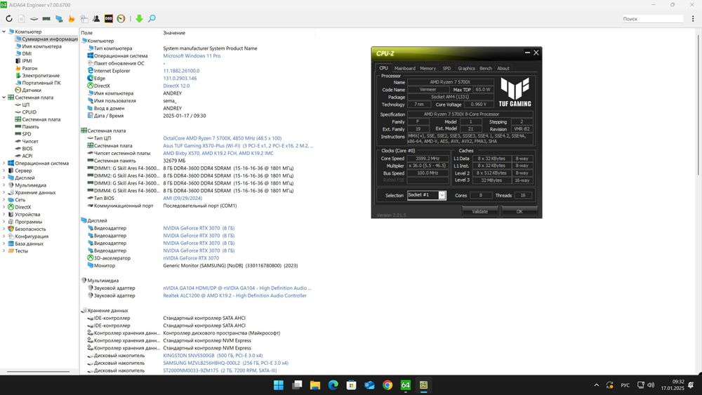
Task: Click the green download arrow icon
Action: pos(139,19)
